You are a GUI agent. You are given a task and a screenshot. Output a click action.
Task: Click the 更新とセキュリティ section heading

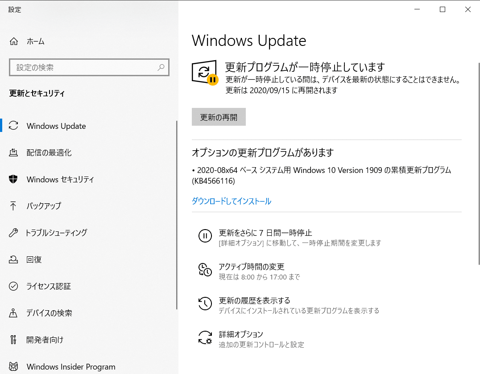pyautogui.click(x=37, y=93)
